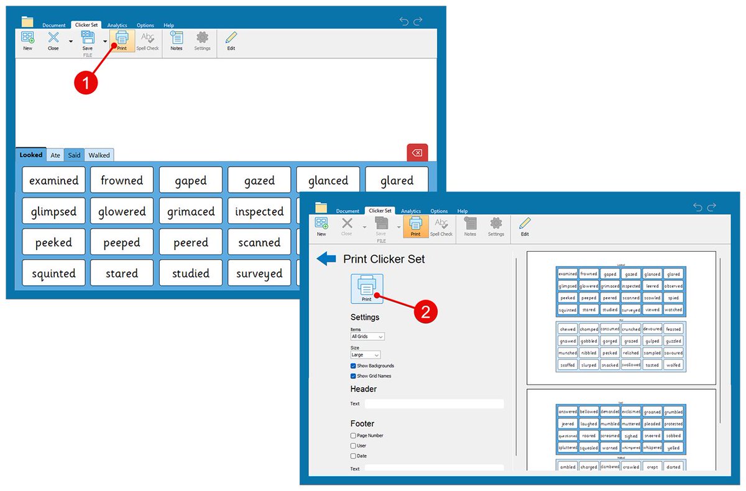This screenshot has height=491, width=746.
Task: Click the Edit pencil icon
Action: 231,39
